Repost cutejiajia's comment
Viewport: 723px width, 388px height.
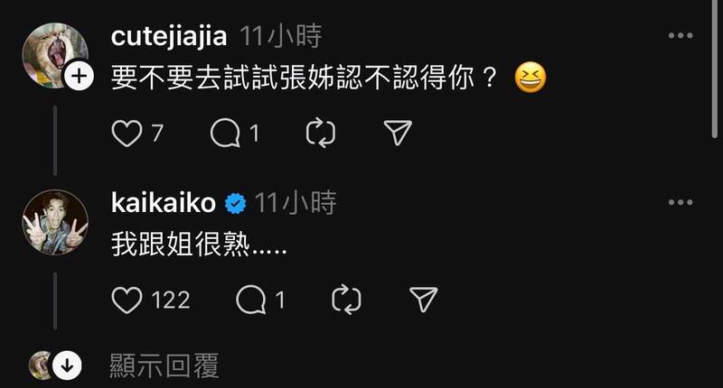click(x=321, y=134)
